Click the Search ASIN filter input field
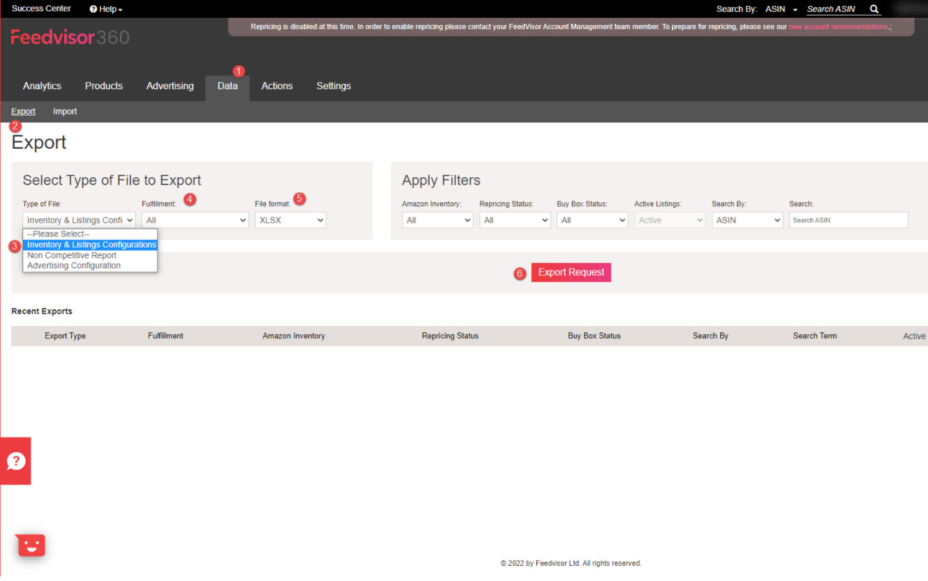This screenshot has width=928, height=581. click(849, 220)
